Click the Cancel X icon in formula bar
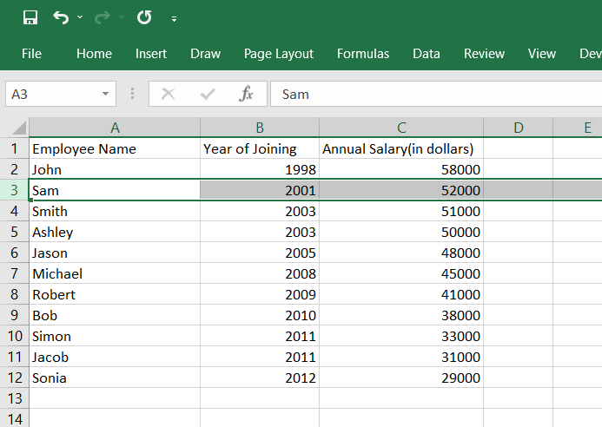The width and height of the screenshot is (602, 427). [168, 94]
